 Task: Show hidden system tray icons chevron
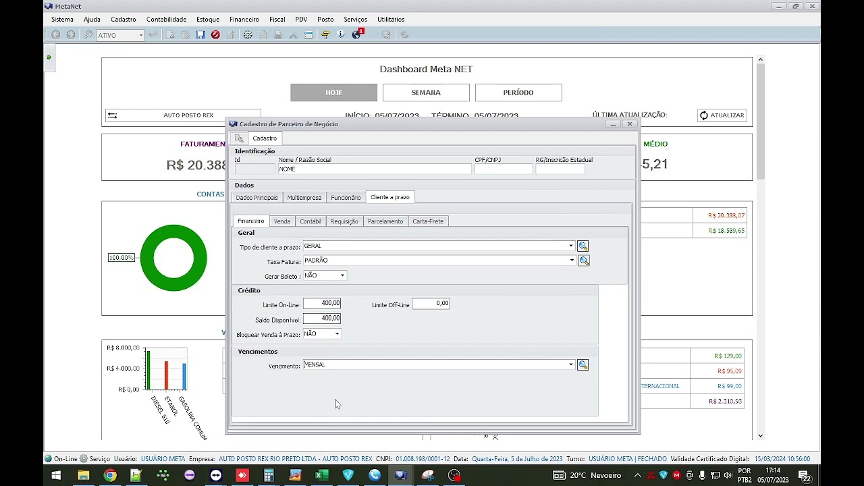[x=637, y=475]
